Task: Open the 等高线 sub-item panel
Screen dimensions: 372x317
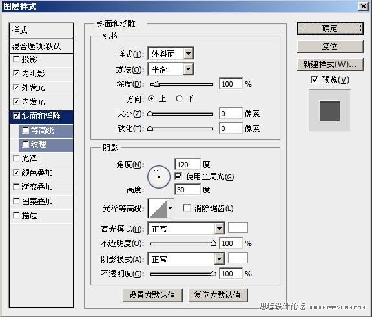Action: pyautogui.click(x=42, y=130)
